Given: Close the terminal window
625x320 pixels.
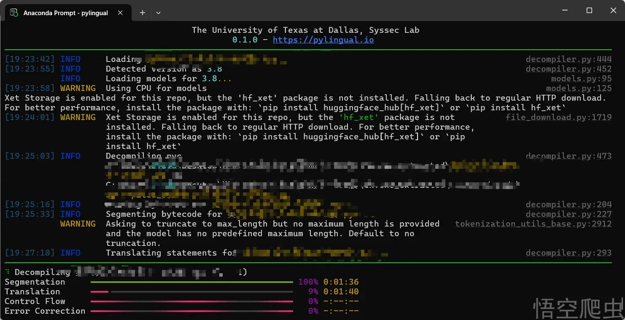Looking at the screenshot, I should tap(613, 11).
